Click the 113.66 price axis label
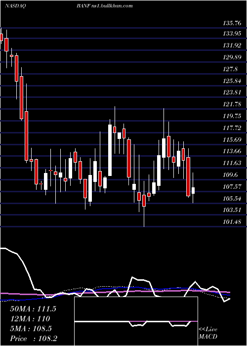Image resolution: width=247 pixels, height=346 pixels. tap(232, 151)
